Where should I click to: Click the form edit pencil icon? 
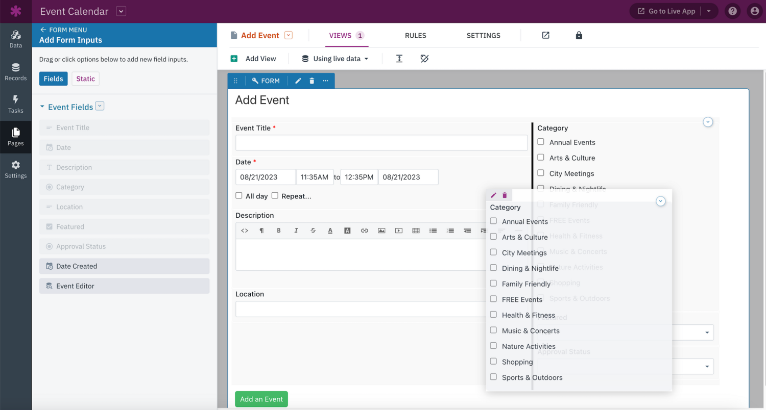[x=298, y=81]
